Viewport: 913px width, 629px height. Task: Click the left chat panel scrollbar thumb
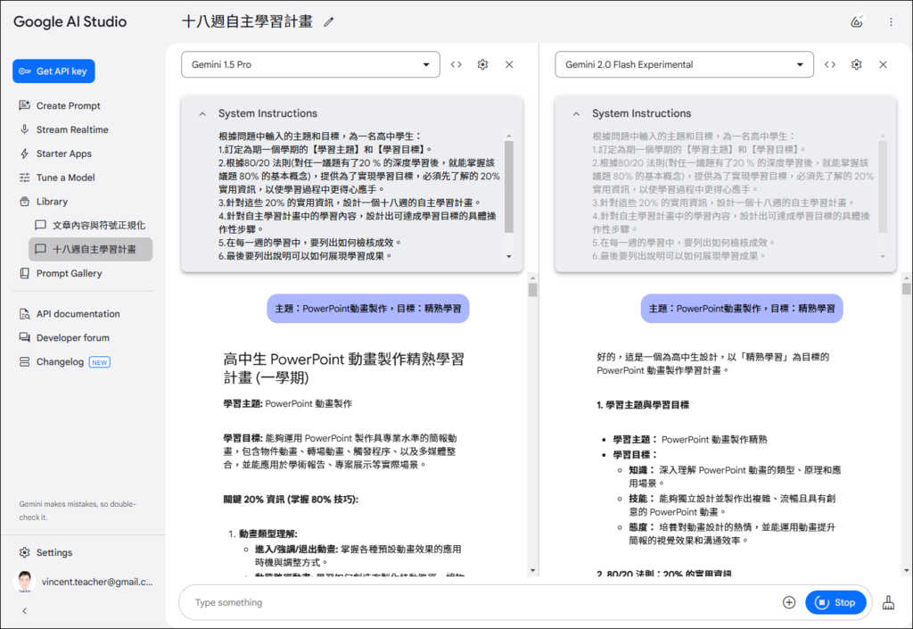click(x=533, y=289)
